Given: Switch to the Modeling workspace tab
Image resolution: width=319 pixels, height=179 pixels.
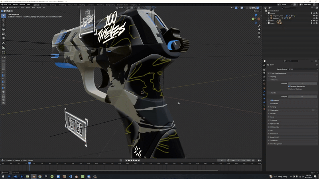Looking at the screenshot, I should click(44, 5).
